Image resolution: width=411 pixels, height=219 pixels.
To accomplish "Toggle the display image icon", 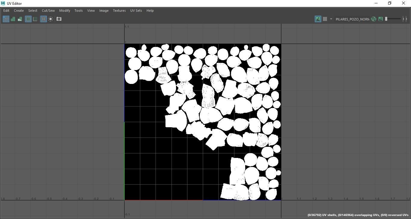I will coord(318,19).
